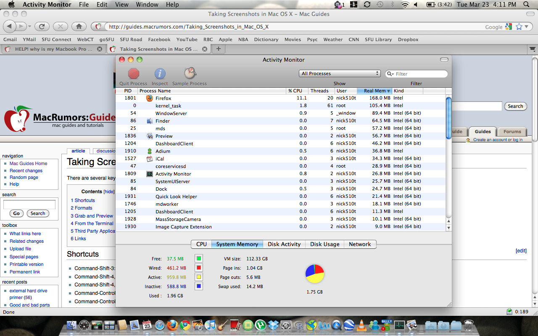Switch to the Disk Activity tab
The image size is (538, 336).
(284, 244)
